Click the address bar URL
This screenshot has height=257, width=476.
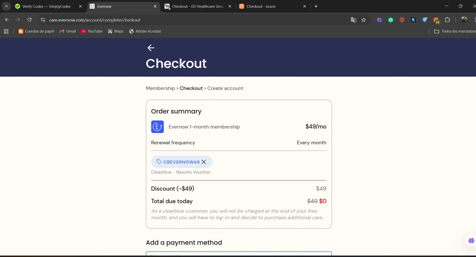click(95, 20)
